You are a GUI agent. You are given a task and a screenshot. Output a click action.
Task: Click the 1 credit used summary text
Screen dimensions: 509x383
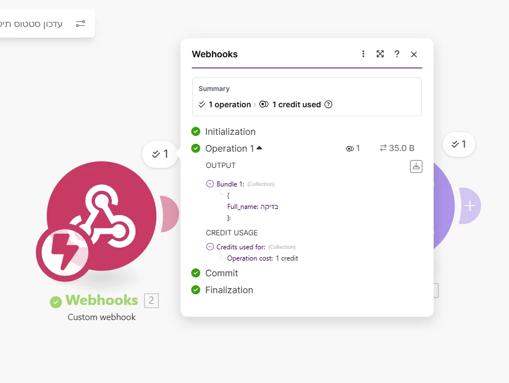click(296, 104)
